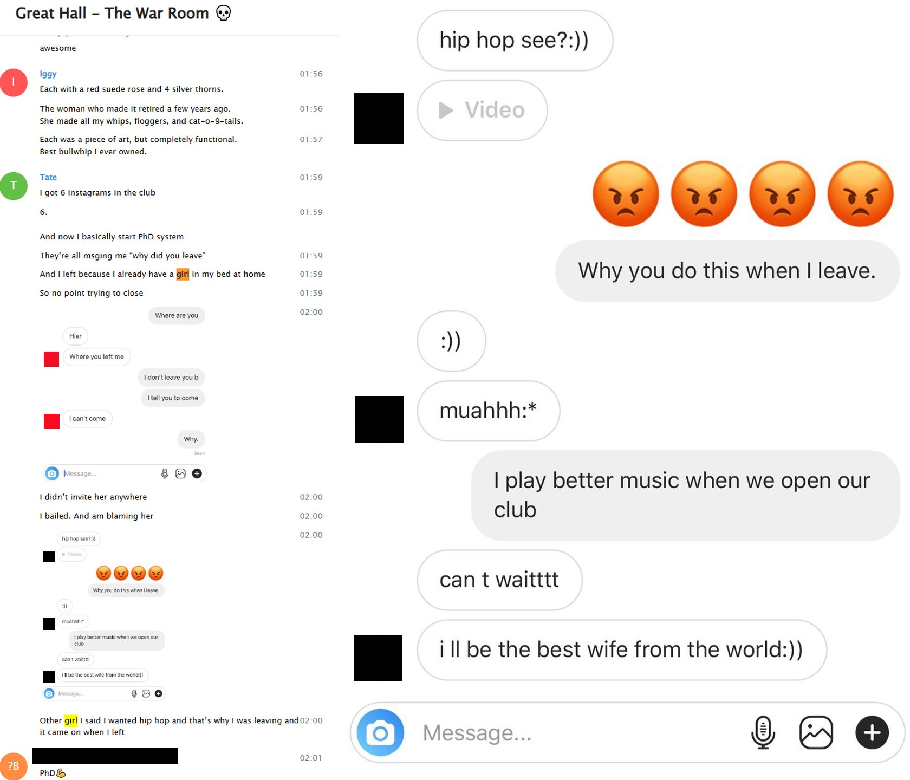910x780 pixels.
Task: Click Iggy's red avatar circle
Action: click(x=14, y=82)
